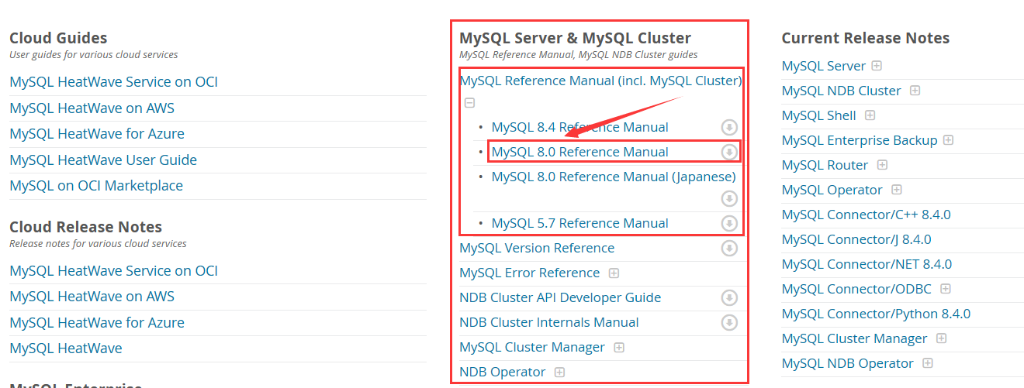Open MySQL HeatWave User Guide link
This screenshot has height=388, width=1024.
point(103,160)
